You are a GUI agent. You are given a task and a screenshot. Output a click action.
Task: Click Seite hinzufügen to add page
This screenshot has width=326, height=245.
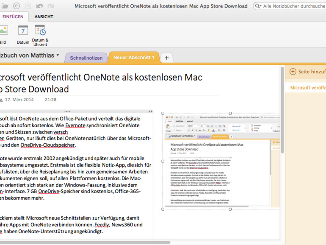pyautogui.click(x=307, y=72)
